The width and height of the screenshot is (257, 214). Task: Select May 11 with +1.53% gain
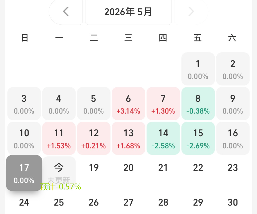tap(59, 138)
